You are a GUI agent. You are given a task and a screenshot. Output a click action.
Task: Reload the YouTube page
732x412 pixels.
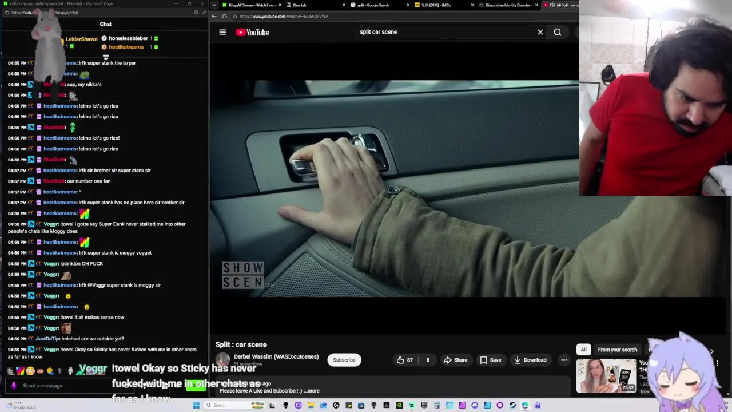click(225, 16)
